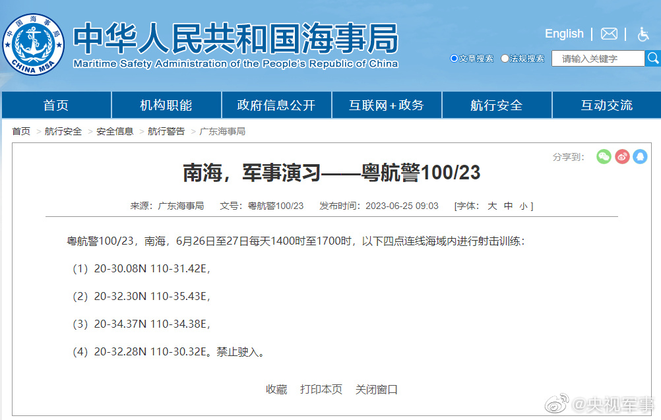Click 关闭窗口 link
The width and height of the screenshot is (661, 420).
[377, 389]
